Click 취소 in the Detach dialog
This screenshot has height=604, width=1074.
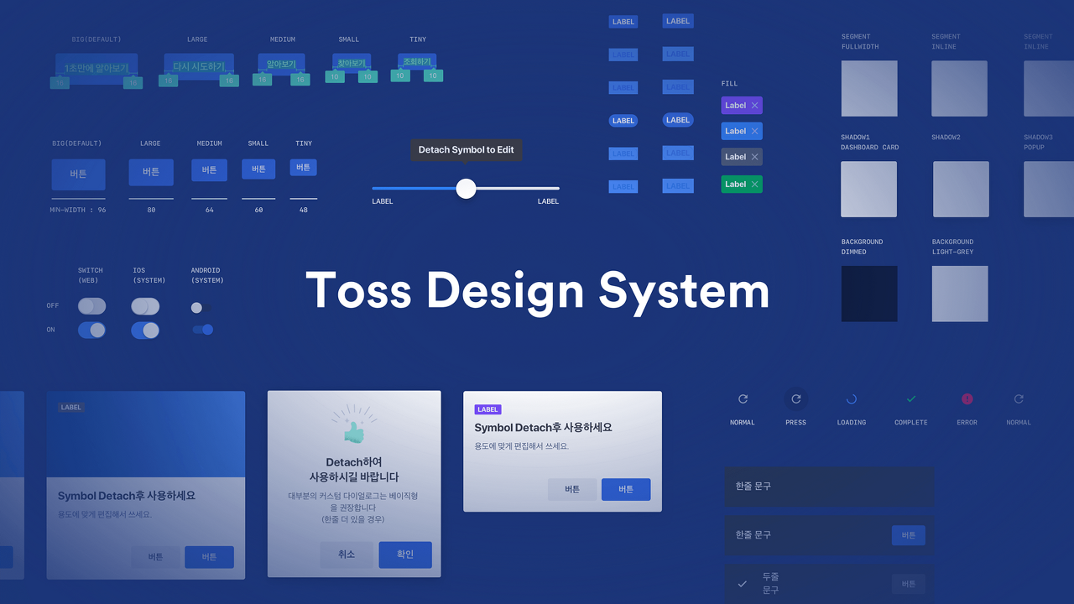pos(347,555)
